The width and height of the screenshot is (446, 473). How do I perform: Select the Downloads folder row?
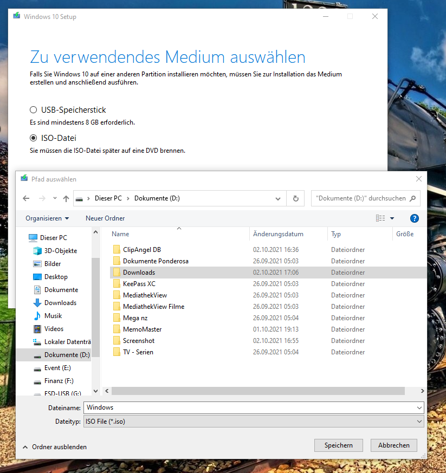point(268,273)
